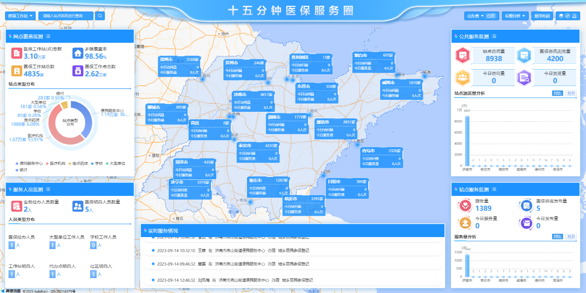Click the 济南市 map data card
The height and width of the screenshot is (293, 586).
pyautogui.click(x=253, y=101)
